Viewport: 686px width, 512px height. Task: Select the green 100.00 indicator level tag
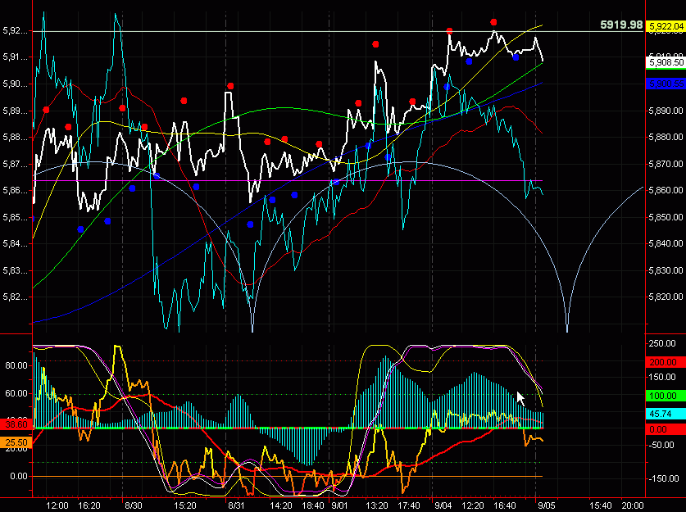pyautogui.click(x=666, y=396)
